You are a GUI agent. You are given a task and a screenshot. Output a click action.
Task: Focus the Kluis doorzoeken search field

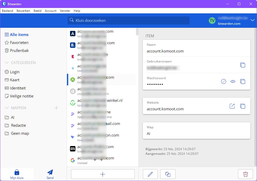coord(129,20)
